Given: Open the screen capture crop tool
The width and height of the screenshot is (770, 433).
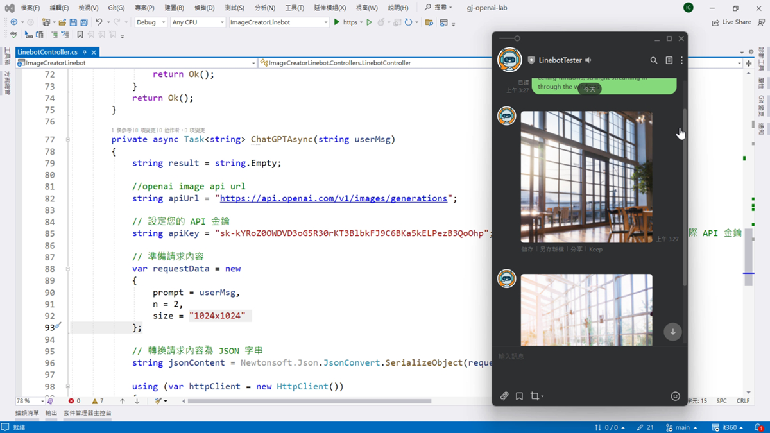Looking at the screenshot, I should [535, 396].
